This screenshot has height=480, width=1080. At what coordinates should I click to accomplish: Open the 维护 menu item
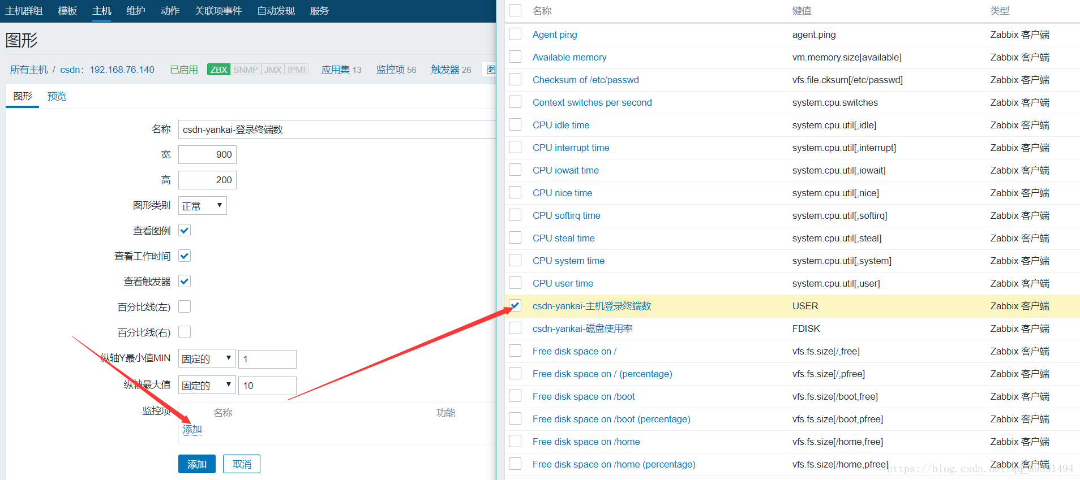(x=136, y=11)
